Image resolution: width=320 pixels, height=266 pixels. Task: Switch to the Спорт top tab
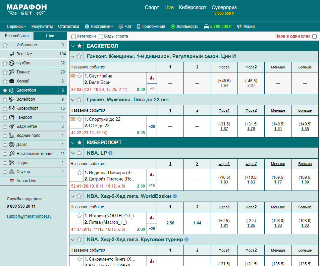(x=152, y=7)
